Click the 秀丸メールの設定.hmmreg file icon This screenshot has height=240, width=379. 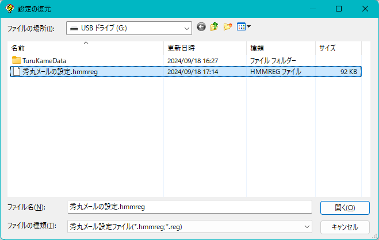point(17,72)
